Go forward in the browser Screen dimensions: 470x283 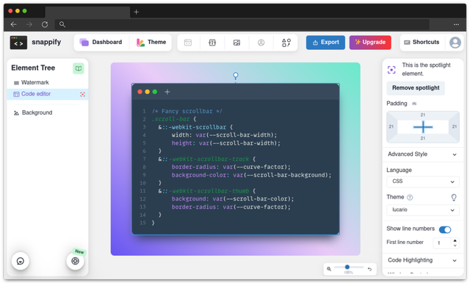(29, 24)
